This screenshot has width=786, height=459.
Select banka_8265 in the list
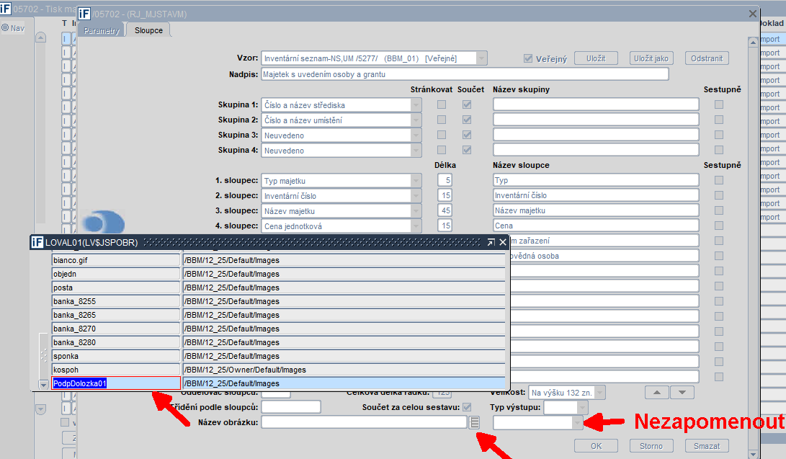tap(116, 315)
